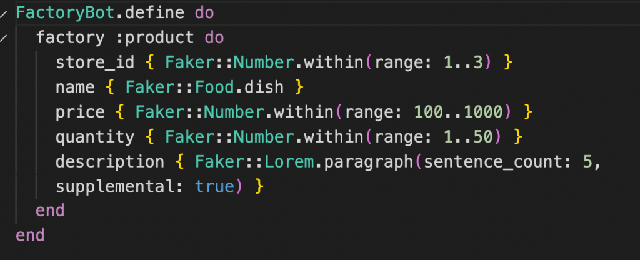Click the description attribute name
The image size is (640, 260).
[110, 162]
